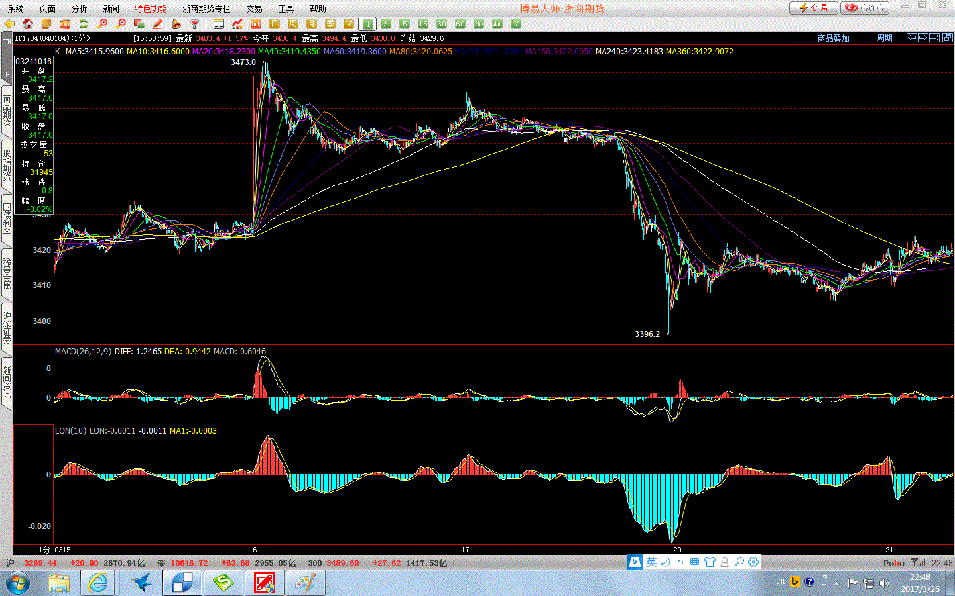Click the chart right-arrow navigation icon

[923, 38]
